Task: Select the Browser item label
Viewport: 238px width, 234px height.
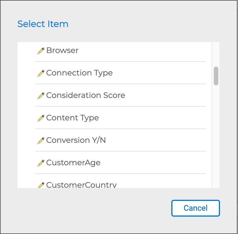Action: (x=62, y=51)
